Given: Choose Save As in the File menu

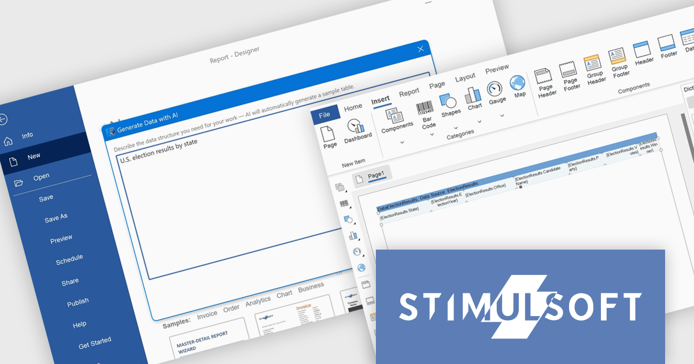Looking at the screenshot, I should pos(56,218).
